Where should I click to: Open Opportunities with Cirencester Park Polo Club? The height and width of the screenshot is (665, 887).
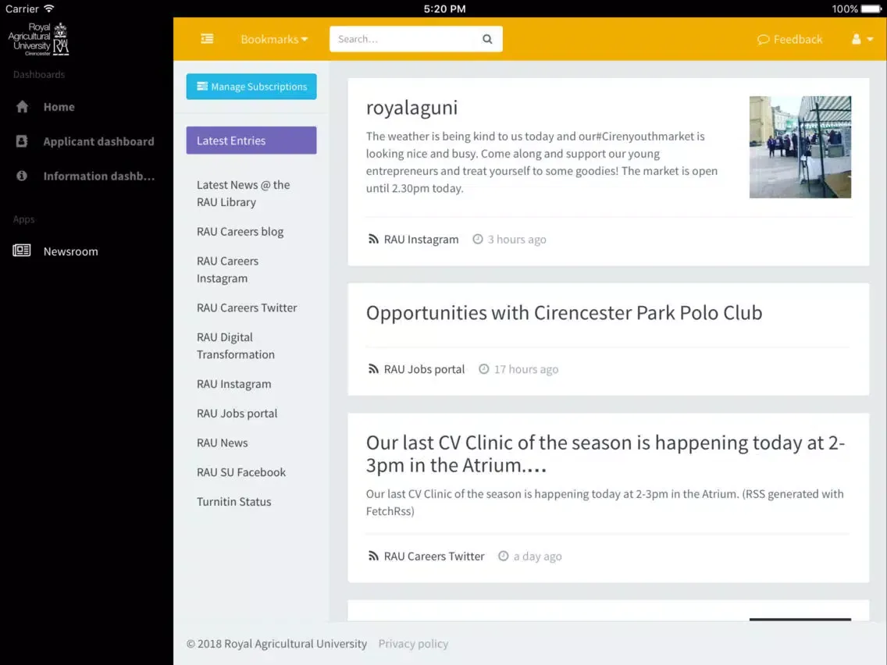tap(564, 313)
